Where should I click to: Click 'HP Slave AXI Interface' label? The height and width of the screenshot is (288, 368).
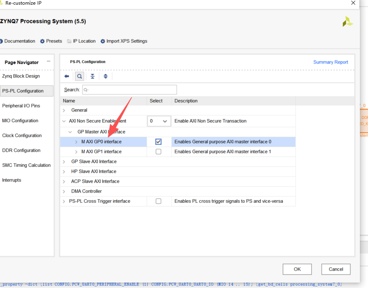point(94,171)
